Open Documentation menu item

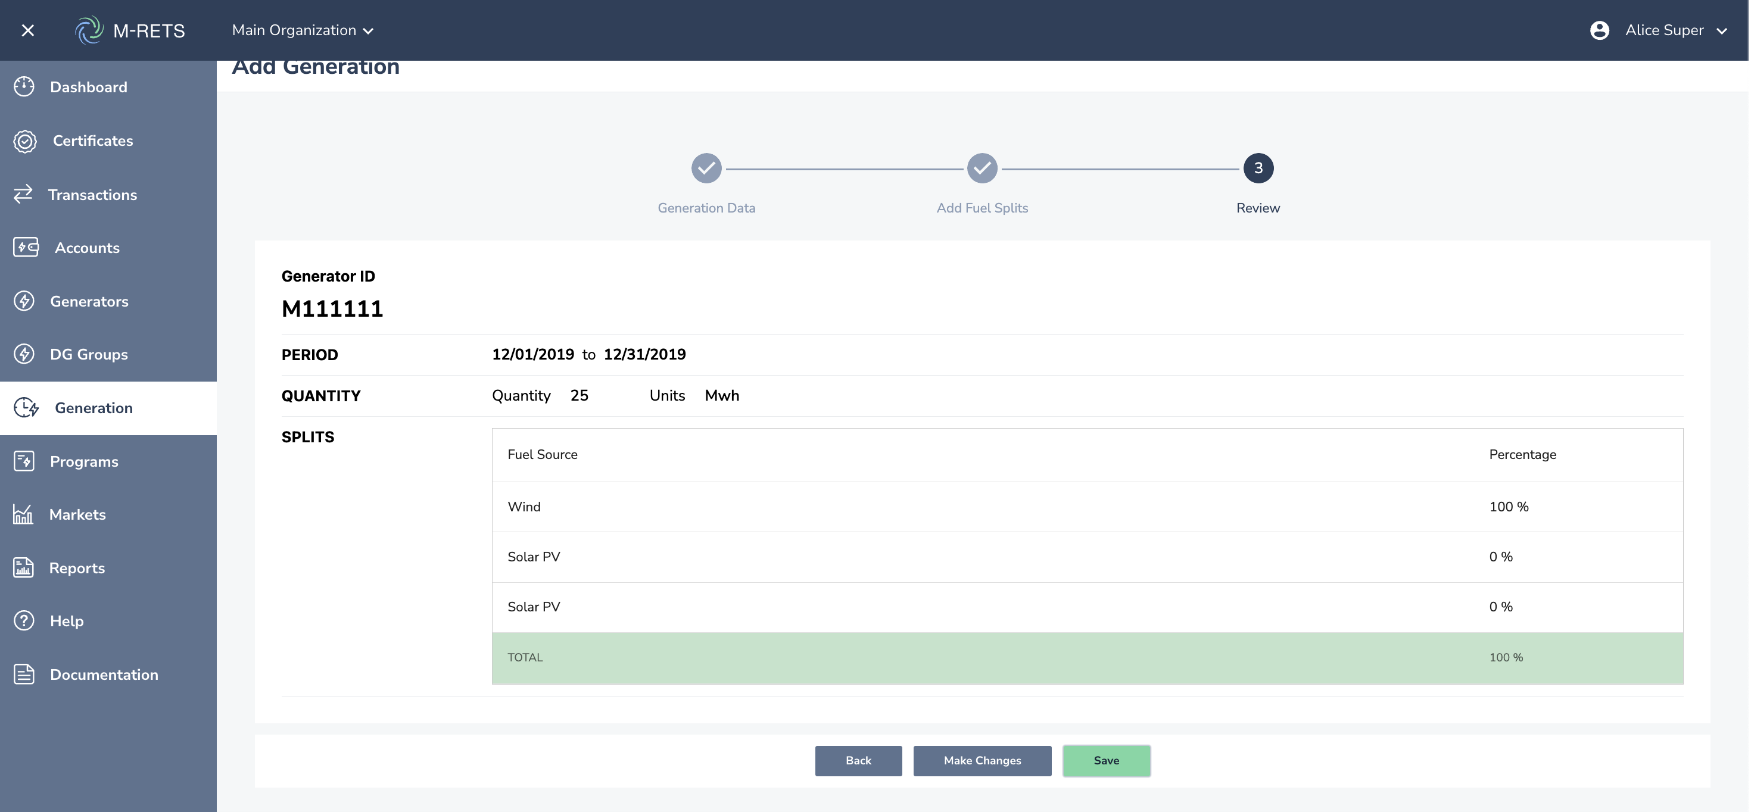click(x=103, y=674)
